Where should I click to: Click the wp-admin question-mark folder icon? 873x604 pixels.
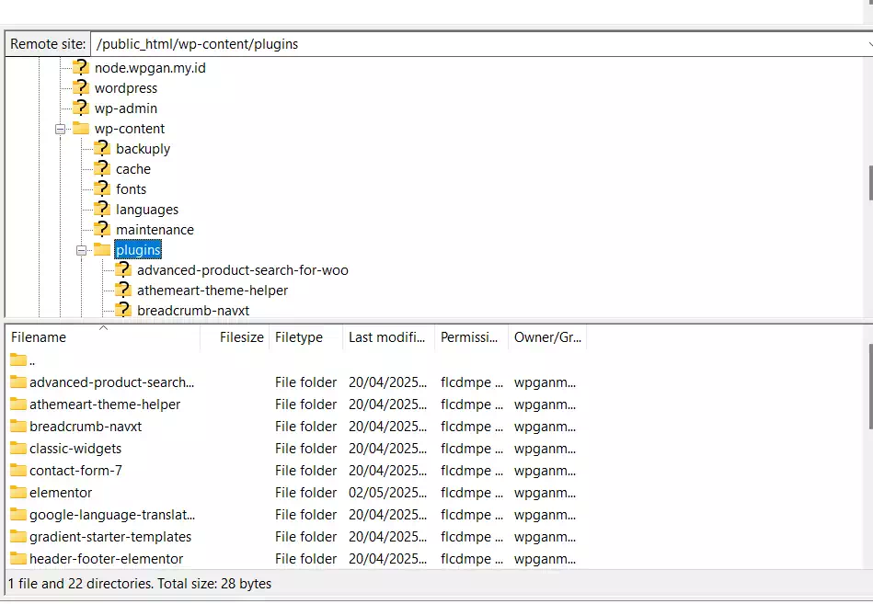coord(81,108)
